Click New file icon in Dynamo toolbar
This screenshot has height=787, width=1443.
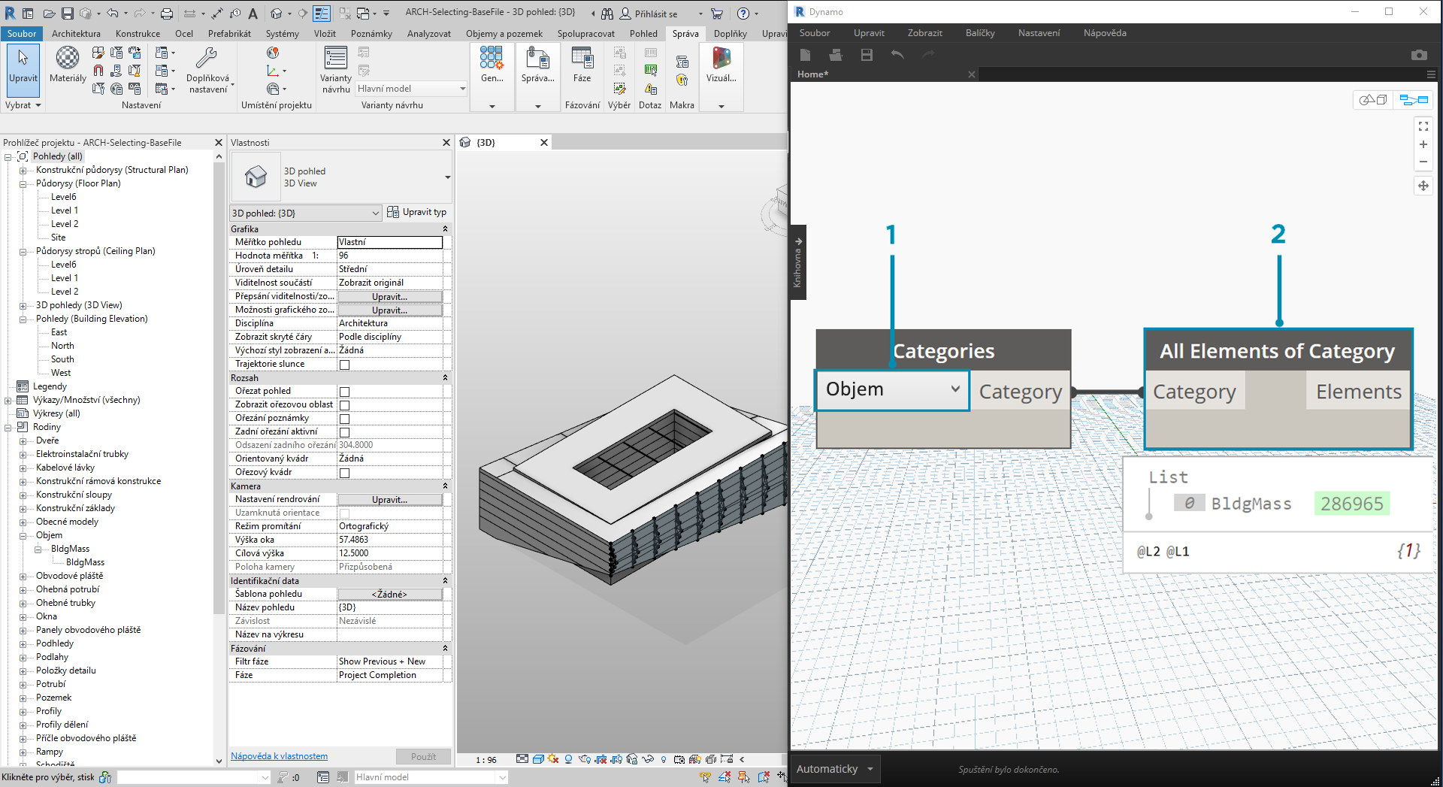pos(805,55)
